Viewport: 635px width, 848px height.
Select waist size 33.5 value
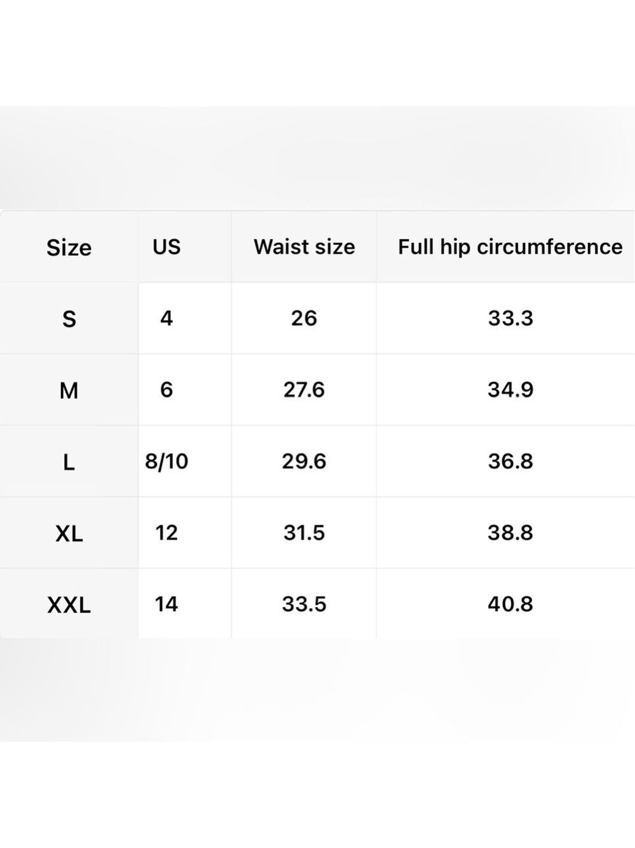tap(304, 604)
